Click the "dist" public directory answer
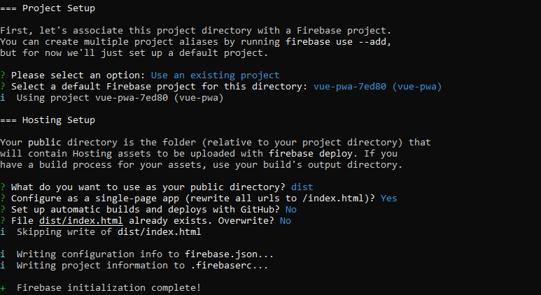Screen dimensions: 541x295 (x=302, y=187)
